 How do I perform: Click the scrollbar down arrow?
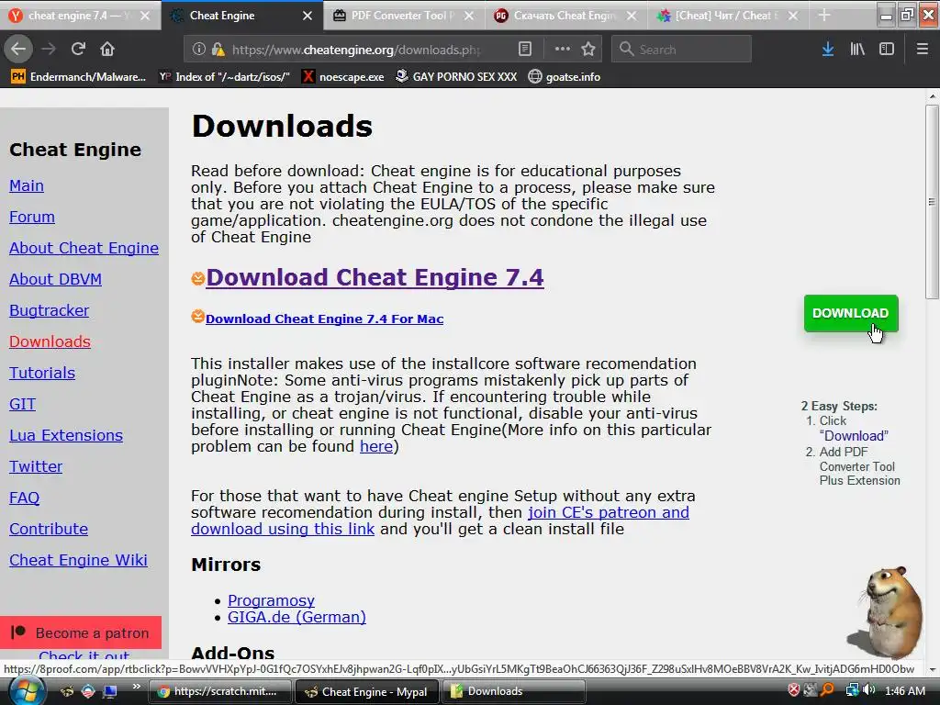click(x=932, y=669)
